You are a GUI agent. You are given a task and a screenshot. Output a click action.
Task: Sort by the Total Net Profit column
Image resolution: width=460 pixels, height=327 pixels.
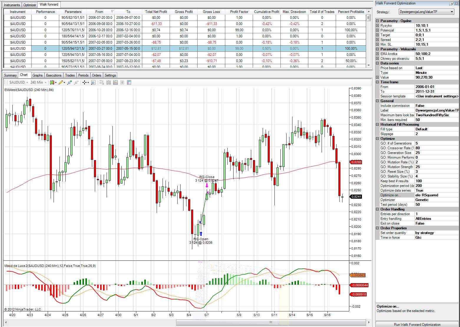156,12
